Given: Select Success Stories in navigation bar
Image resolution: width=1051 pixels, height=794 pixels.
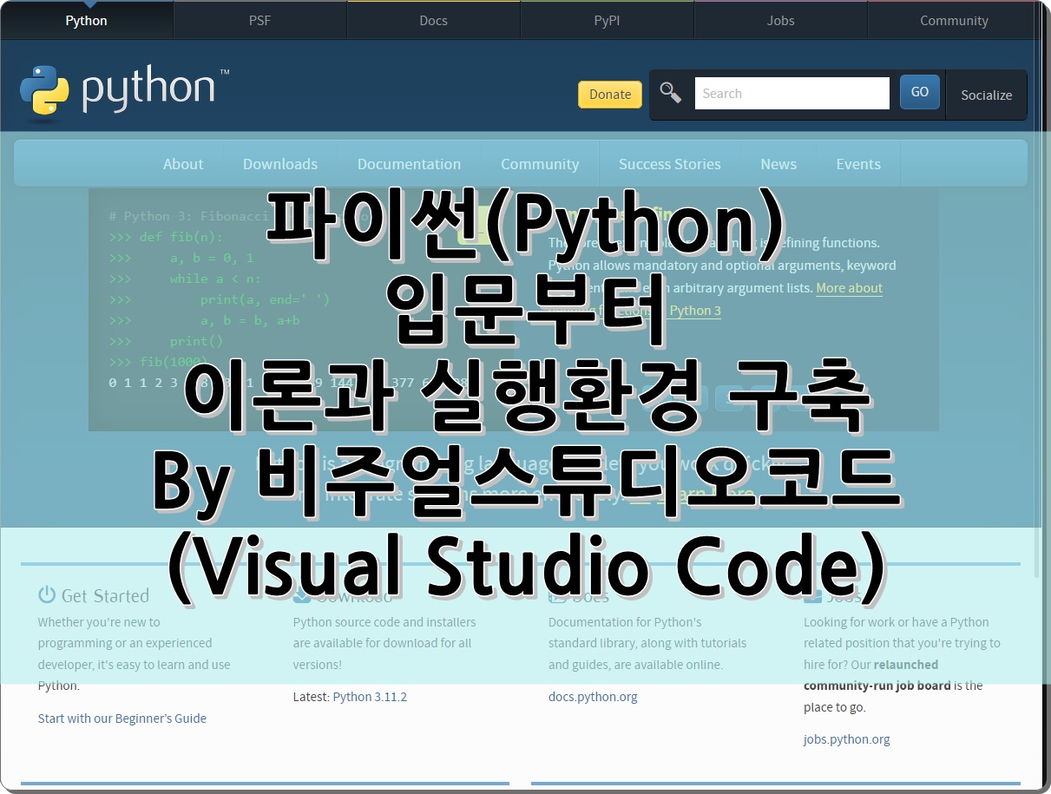Looking at the screenshot, I should [x=669, y=164].
